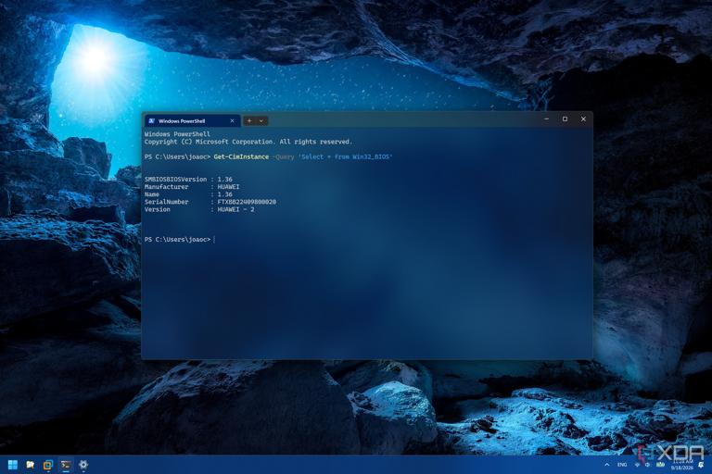The image size is (712, 474).
Task: Click the Name value 1.36
Action: pyautogui.click(x=224, y=194)
